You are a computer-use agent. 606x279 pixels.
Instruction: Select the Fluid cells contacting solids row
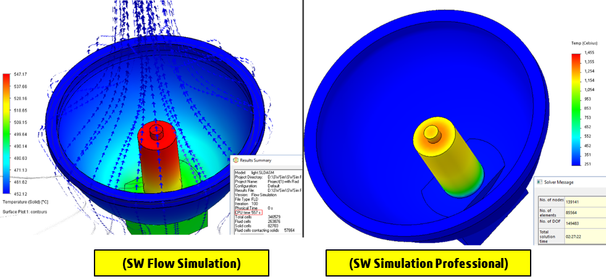pos(265,230)
